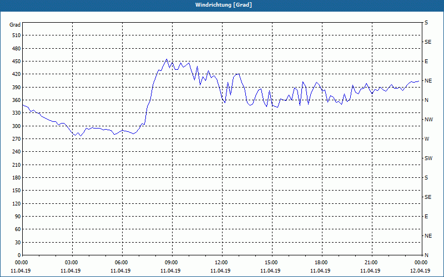Screen dimensions: 444x277
Task: Select the 450 degree axis label
Action: (17, 61)
